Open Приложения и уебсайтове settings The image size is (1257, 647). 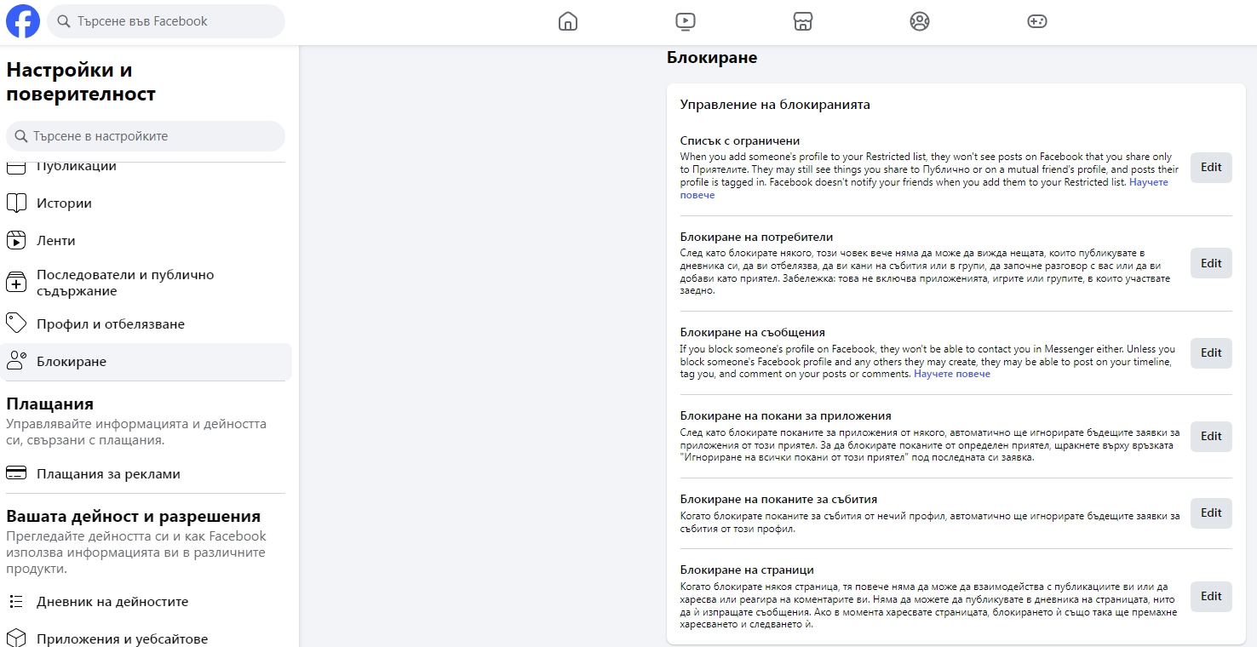click(122, 638)
